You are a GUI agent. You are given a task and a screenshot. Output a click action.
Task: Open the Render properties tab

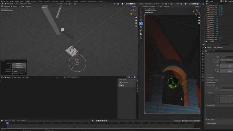(203, 51)
